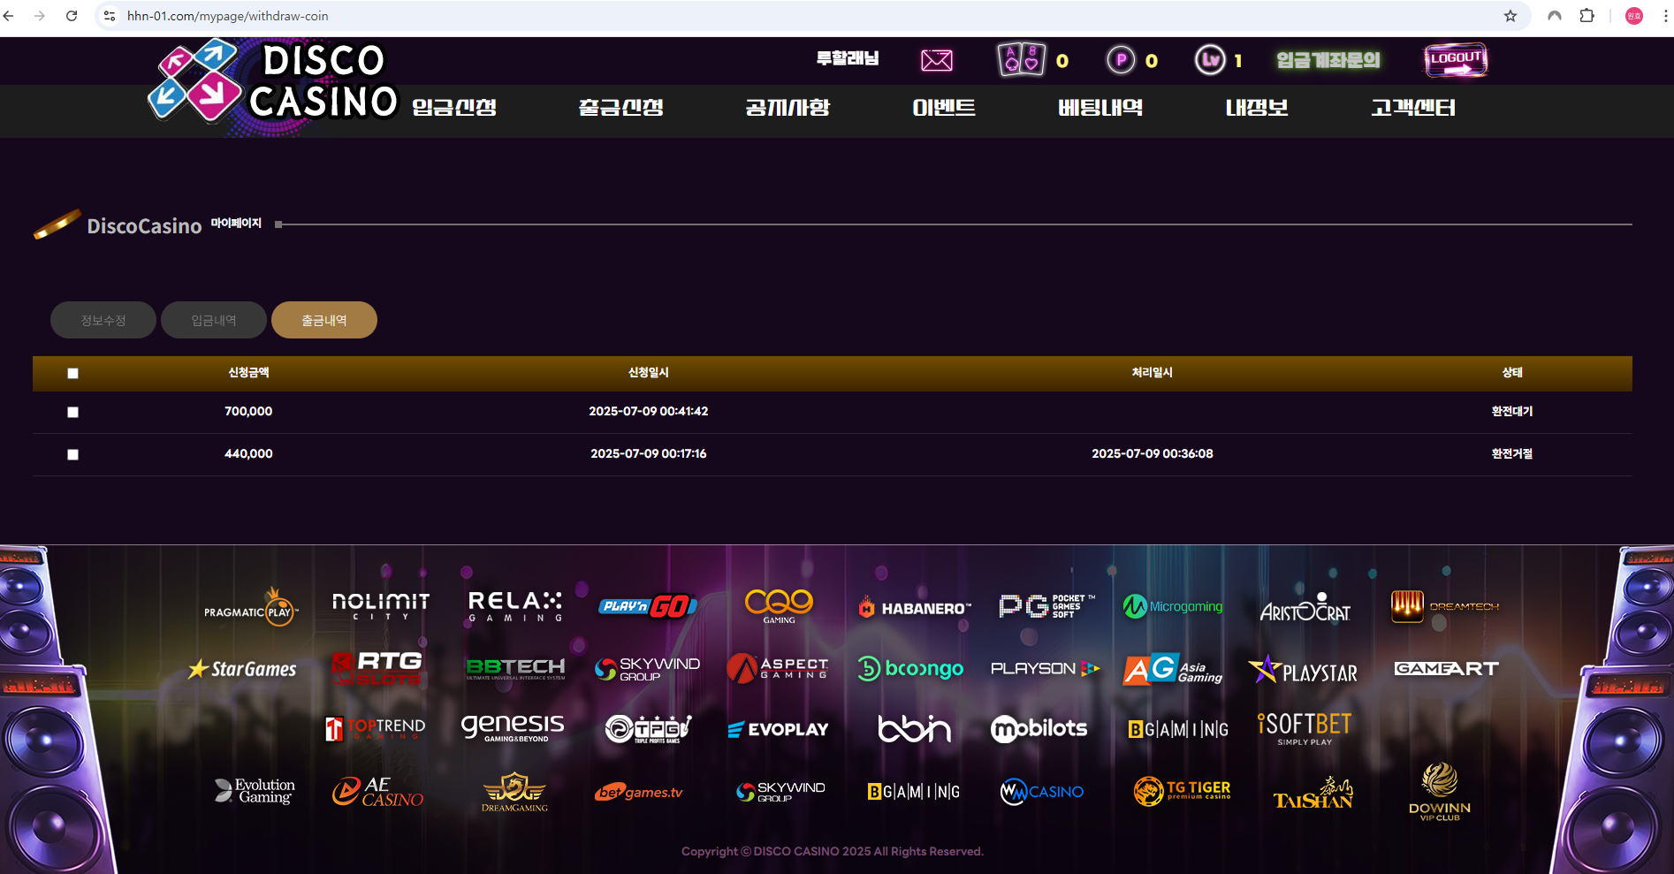Click the Habanero provider logo

[x=914, y=608]
